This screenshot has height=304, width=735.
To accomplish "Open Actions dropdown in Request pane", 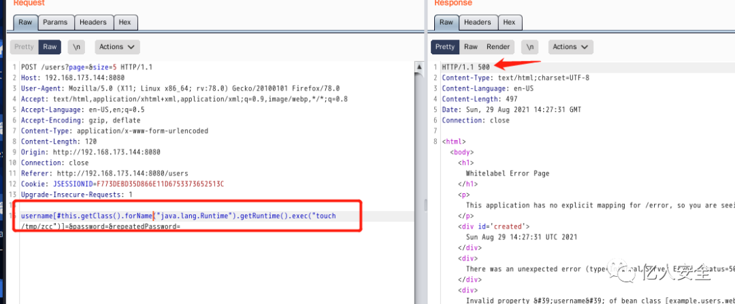I will coord(117,47).
